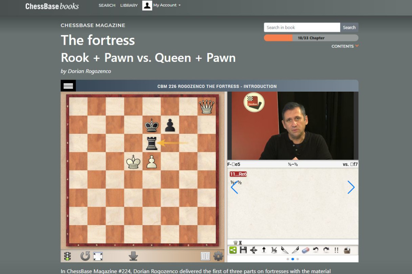Click the Search button next to search field
The width and height of the screenshot is (412, 274).
(349, 27)
